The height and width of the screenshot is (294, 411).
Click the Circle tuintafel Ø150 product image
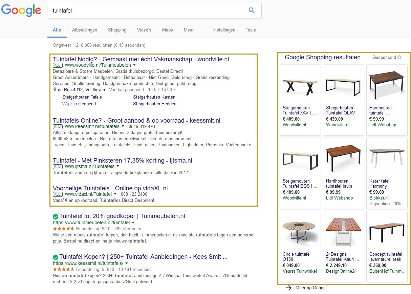click(300, 231)
